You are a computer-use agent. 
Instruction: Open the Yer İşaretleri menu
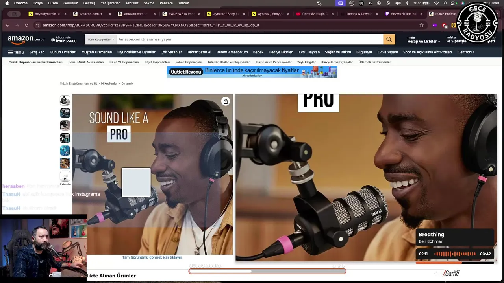111,3
